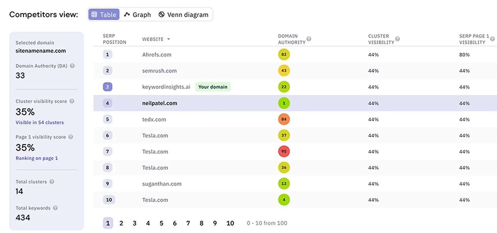Select the Table view grid icon
This screenshot has width=497, height=233.
click(94, 14)
